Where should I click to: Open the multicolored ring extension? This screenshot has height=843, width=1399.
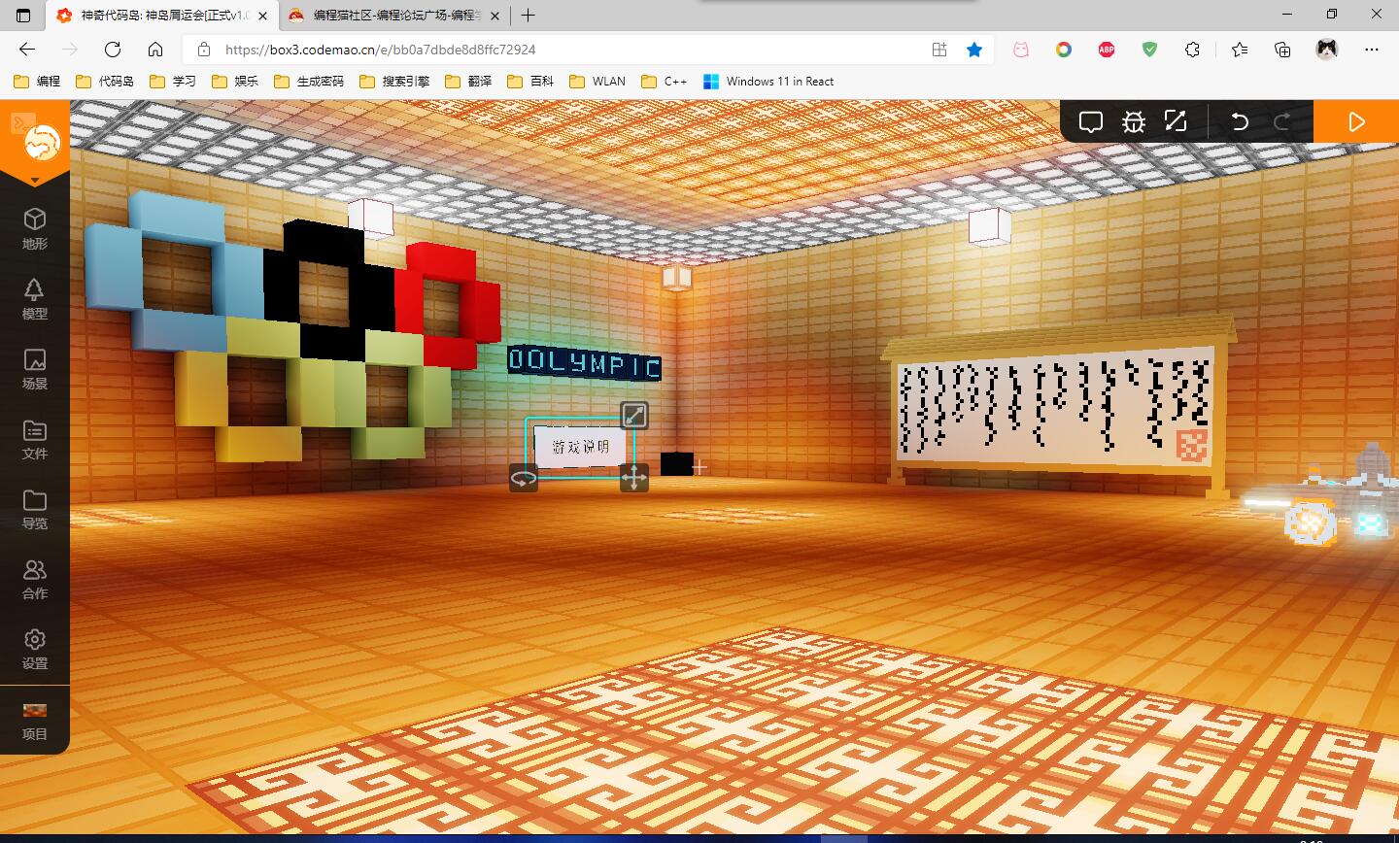click(x=1064, y=50)
